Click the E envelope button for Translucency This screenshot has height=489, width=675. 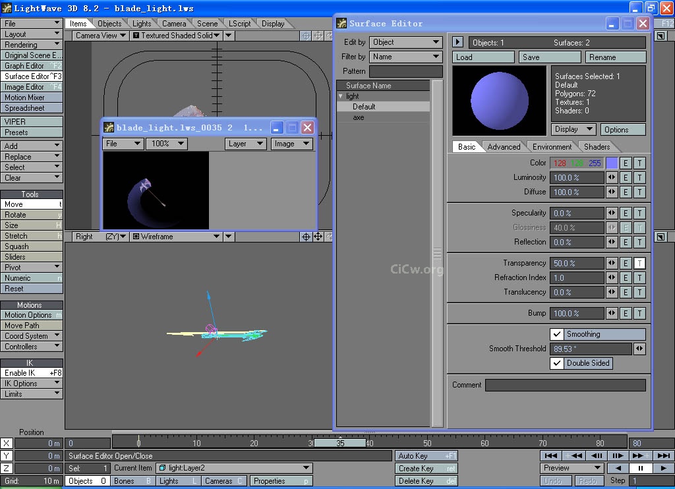tap(626, 292)
